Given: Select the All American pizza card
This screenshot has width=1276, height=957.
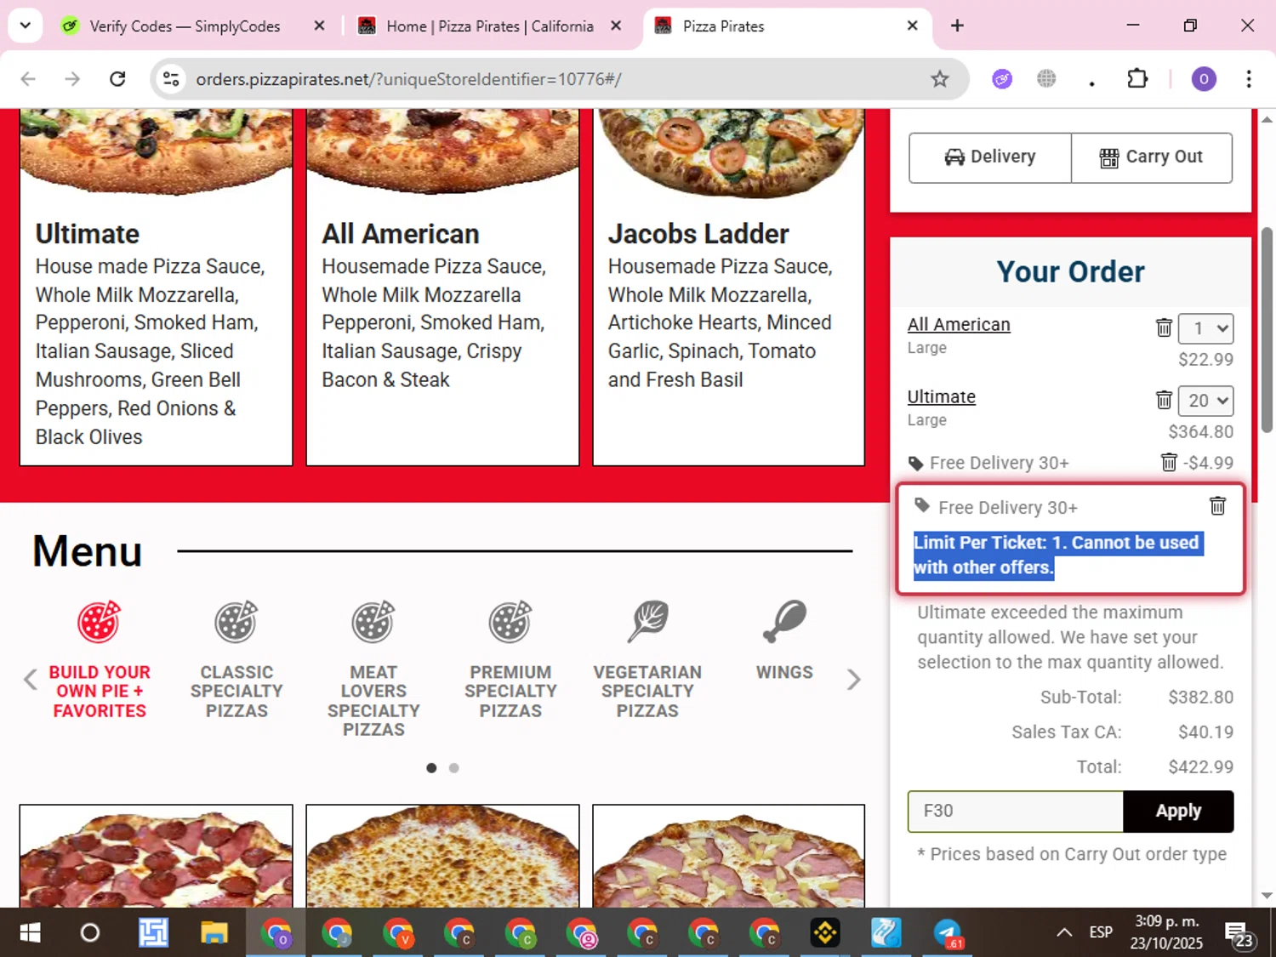Looking at the screenshot, I should click(x=442, y=288).
